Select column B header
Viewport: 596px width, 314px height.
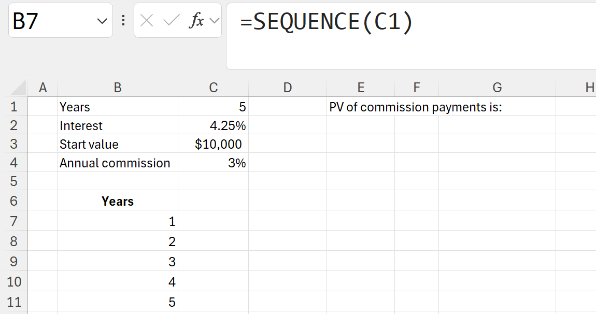point(118,88)
